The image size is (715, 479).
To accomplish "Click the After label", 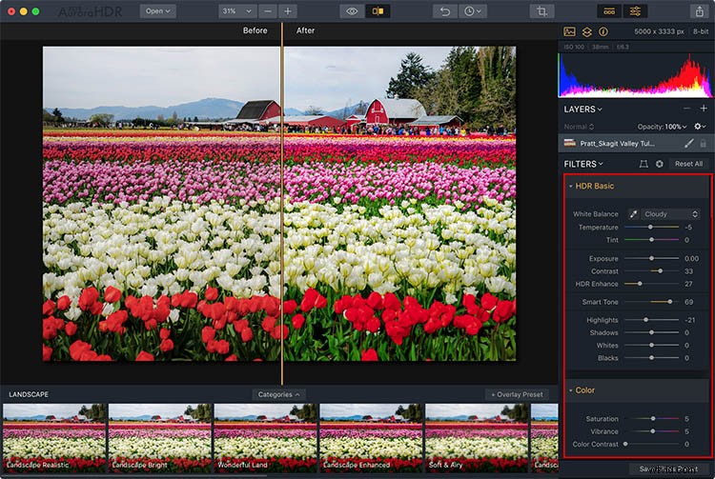I will [305, 30].
